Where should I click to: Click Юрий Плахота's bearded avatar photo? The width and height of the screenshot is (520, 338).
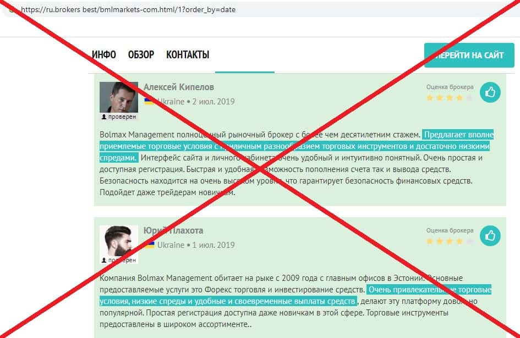[119, 241]
